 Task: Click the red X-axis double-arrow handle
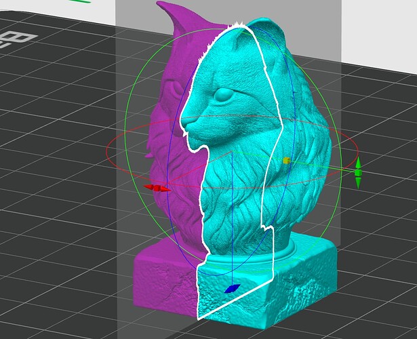157,188
